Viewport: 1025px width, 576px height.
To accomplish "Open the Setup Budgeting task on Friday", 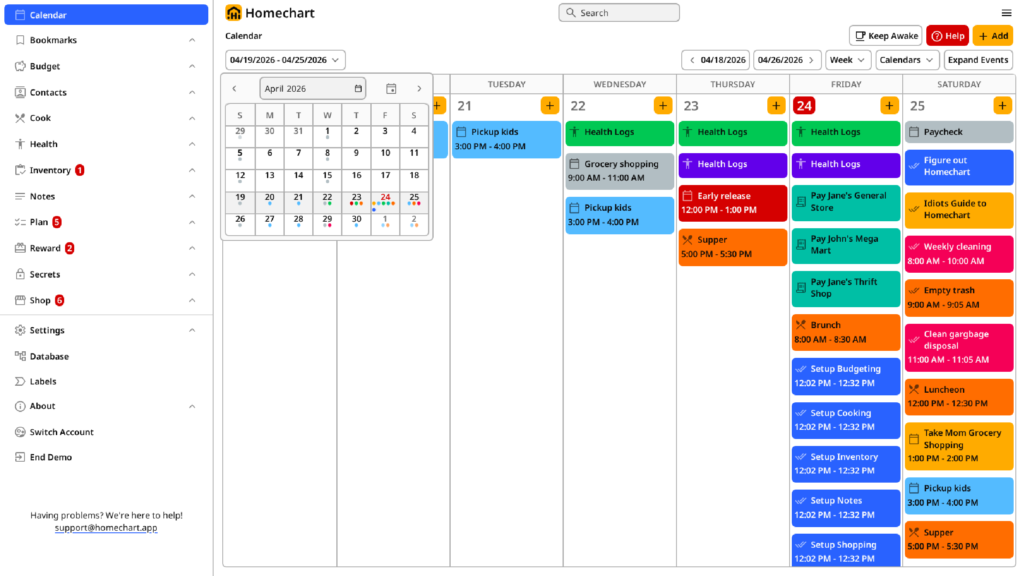I will [x=846, y=376].
